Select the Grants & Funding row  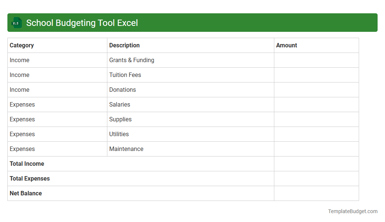coord(131,60)
